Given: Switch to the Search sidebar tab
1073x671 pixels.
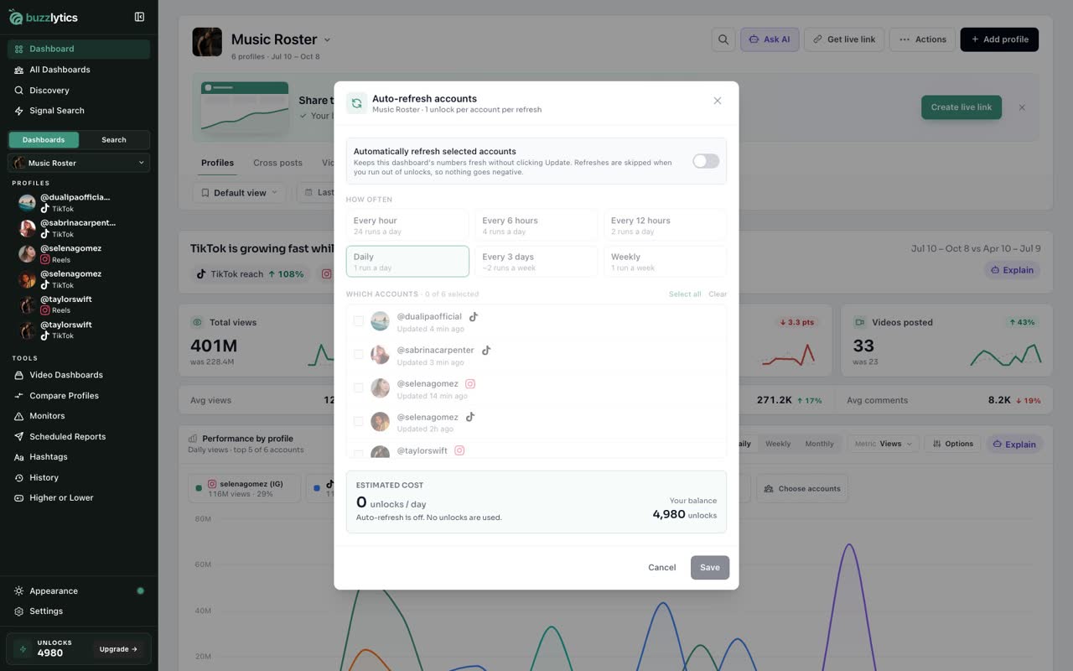Looking at the screenshot, I should [x=114, y=140].
